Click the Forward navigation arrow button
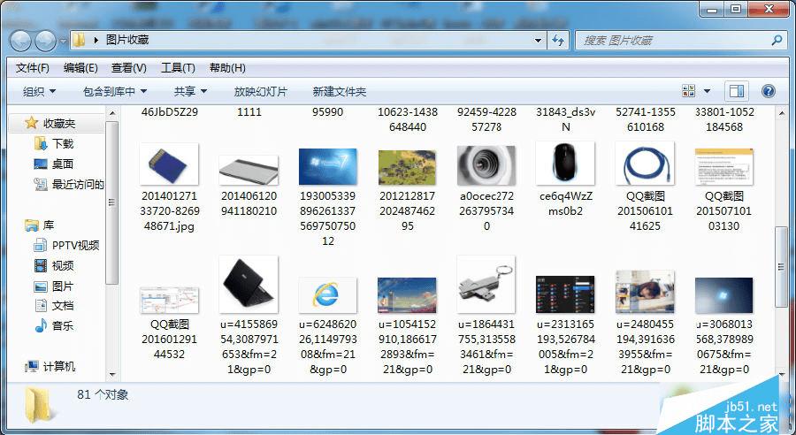796x435 pixels. (45, 41)
